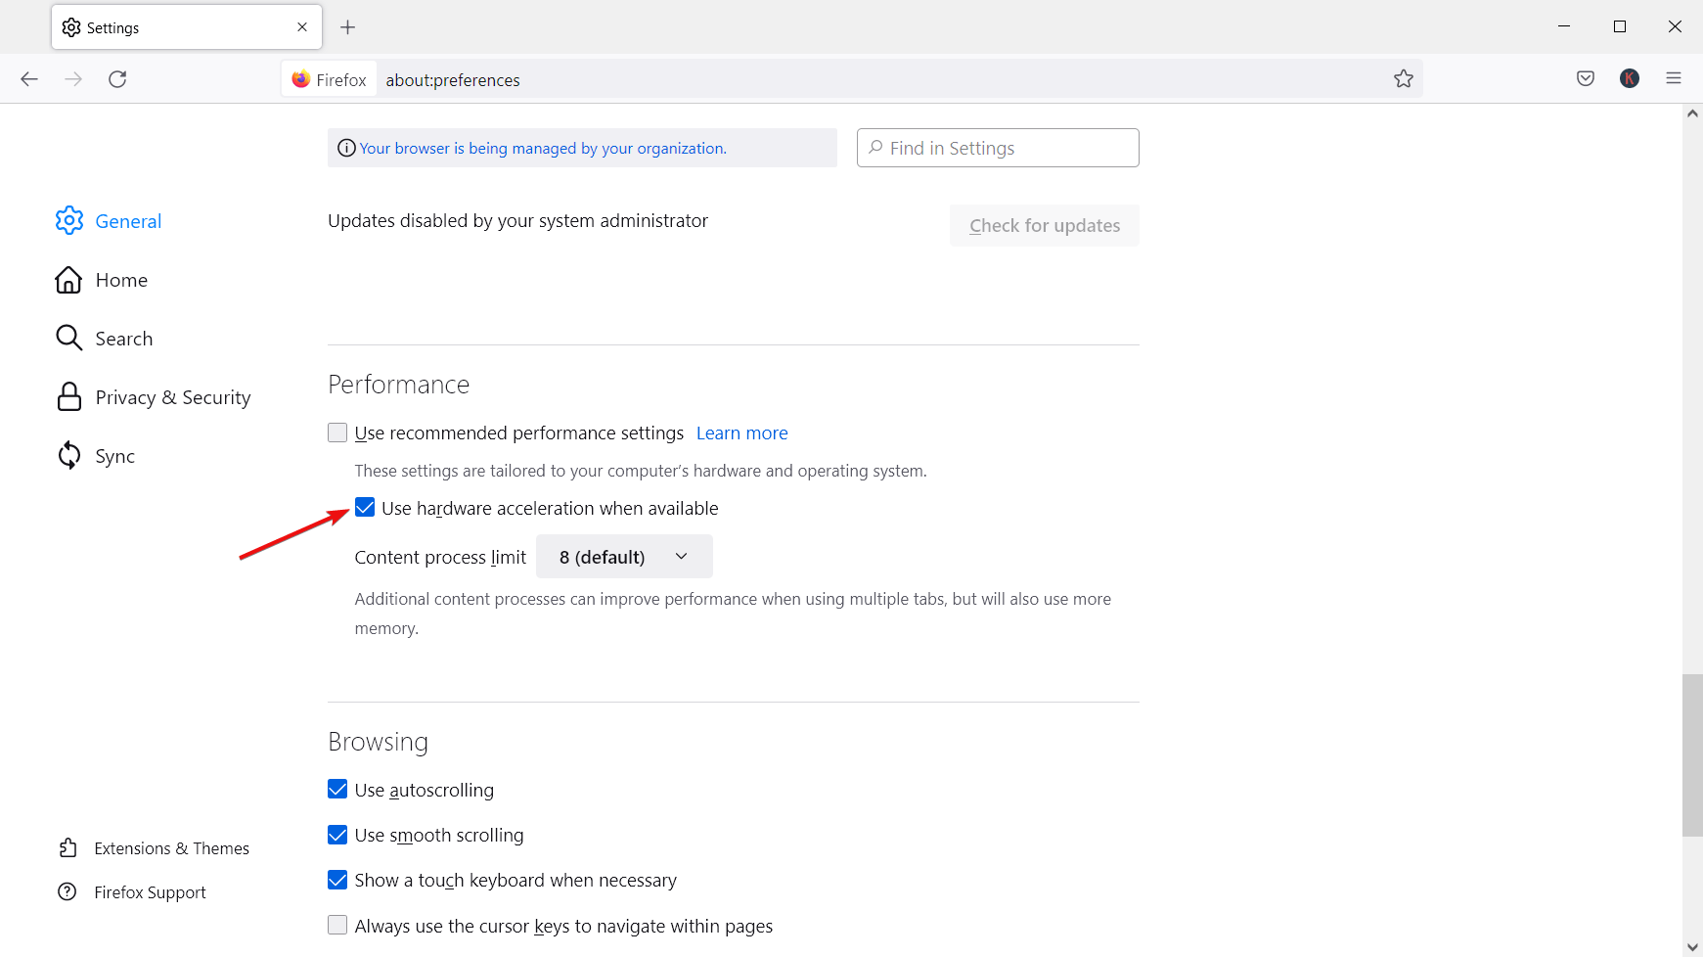Select the Home sidebar icon
The height and width of the screenshot is (957, 1703).
coord(68,280)
